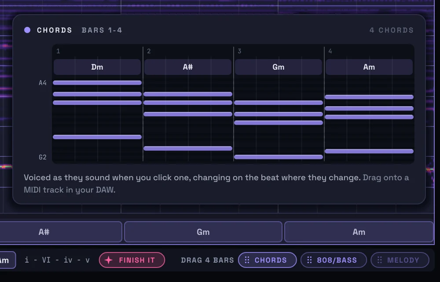
Task: Click the grip dots icon on 808/BASS pill
Action: click(309, 260)
